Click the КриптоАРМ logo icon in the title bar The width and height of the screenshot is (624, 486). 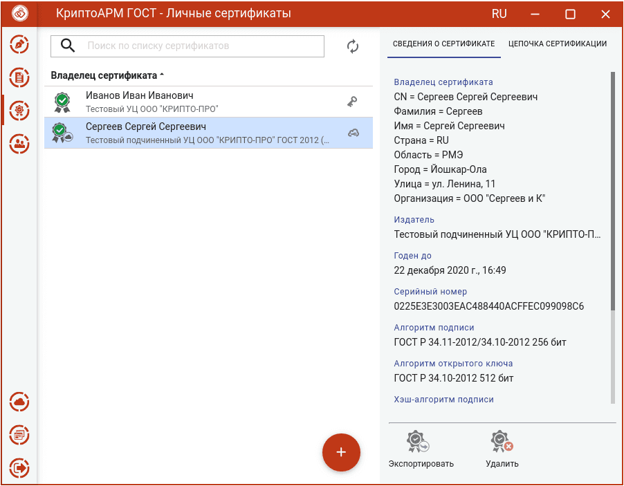pyautogui.click(x=19, y=14)
